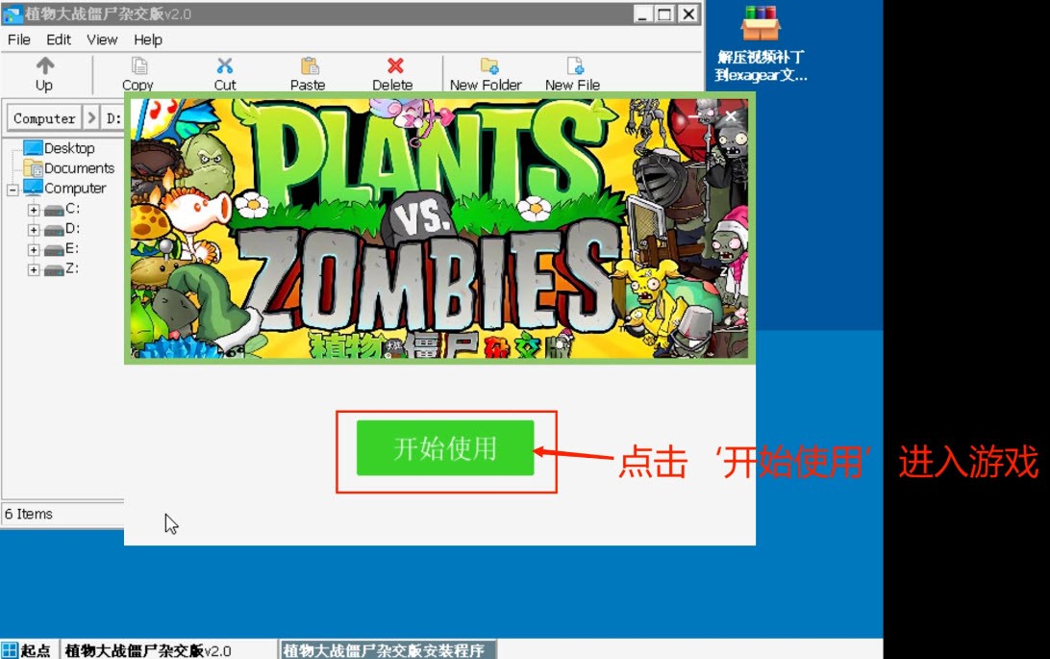Go Up one folder level
The image size is (1050, 659).
pyautogui.click(x=45, y=74)
